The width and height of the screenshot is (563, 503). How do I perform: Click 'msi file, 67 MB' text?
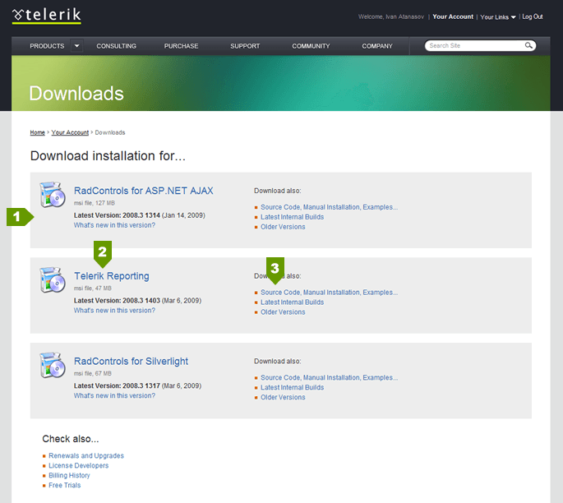(x=93, y=373)
